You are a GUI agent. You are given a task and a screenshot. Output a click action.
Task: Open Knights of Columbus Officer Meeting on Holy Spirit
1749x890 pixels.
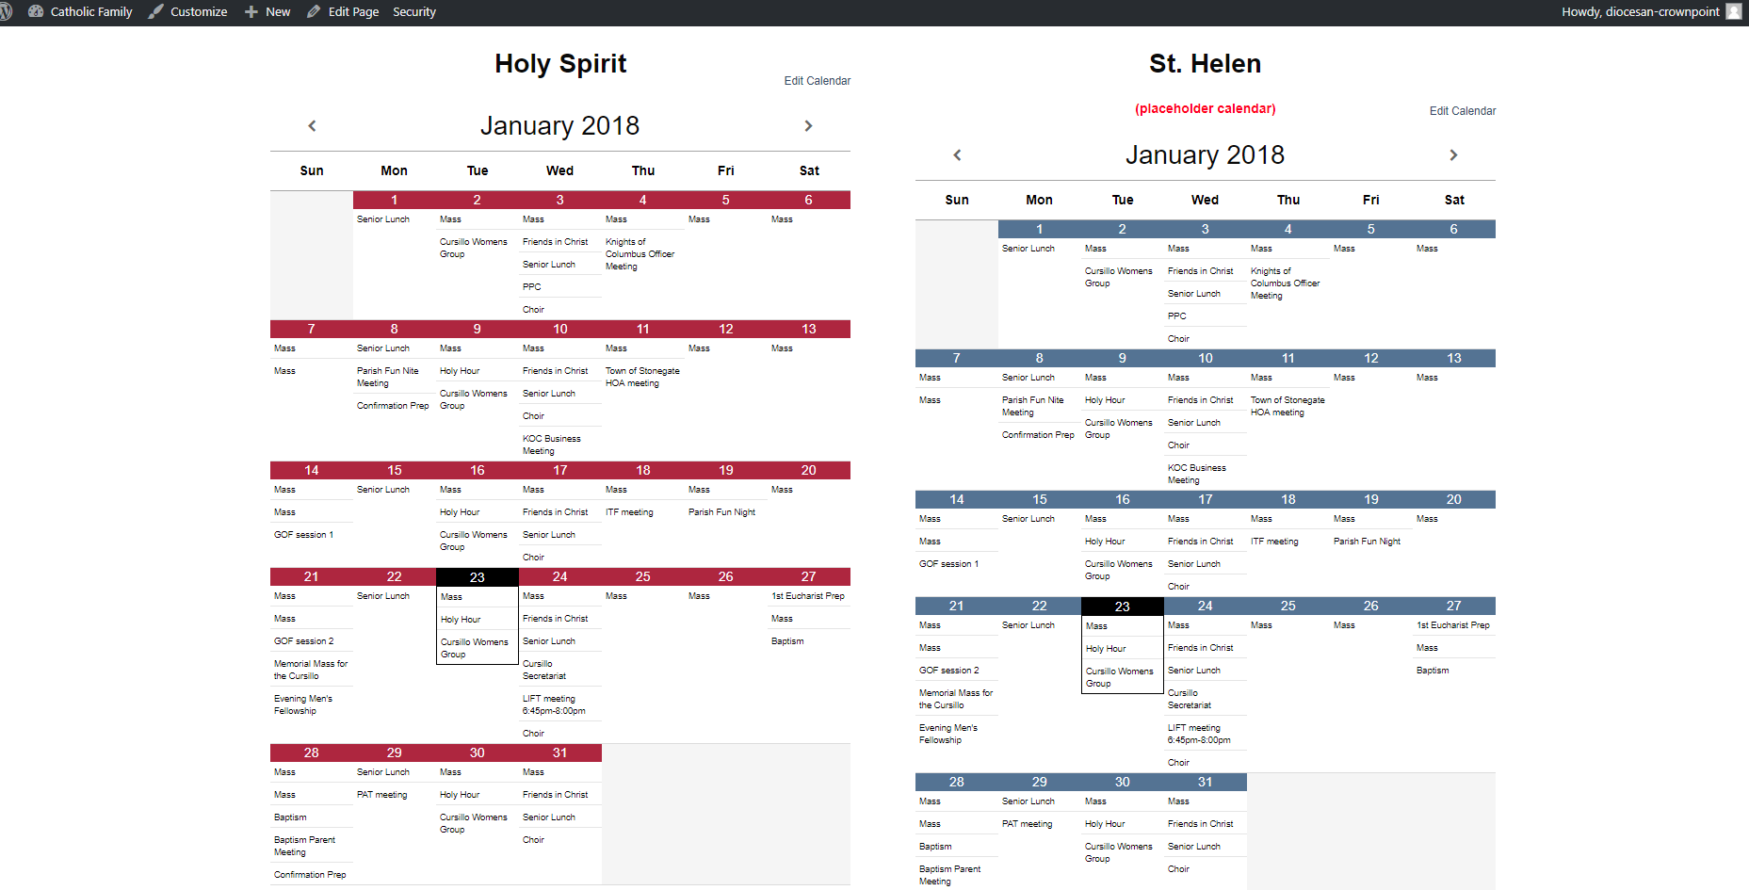[x=640, y=254]
